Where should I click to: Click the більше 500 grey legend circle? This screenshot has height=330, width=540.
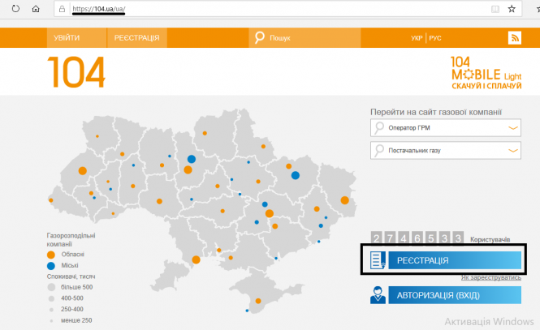point(51,287)
